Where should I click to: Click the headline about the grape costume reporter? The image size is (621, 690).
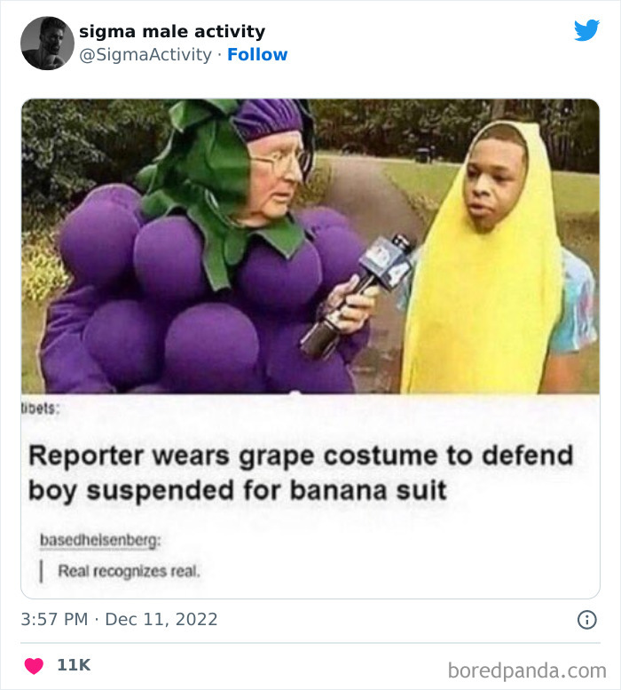point(301,472)
